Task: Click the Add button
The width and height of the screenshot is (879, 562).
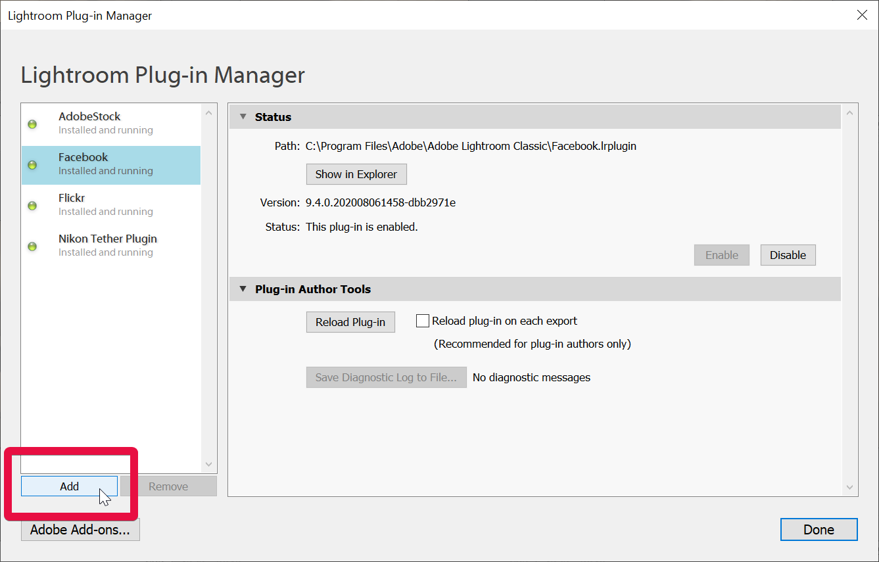Action: click(69, 486)
